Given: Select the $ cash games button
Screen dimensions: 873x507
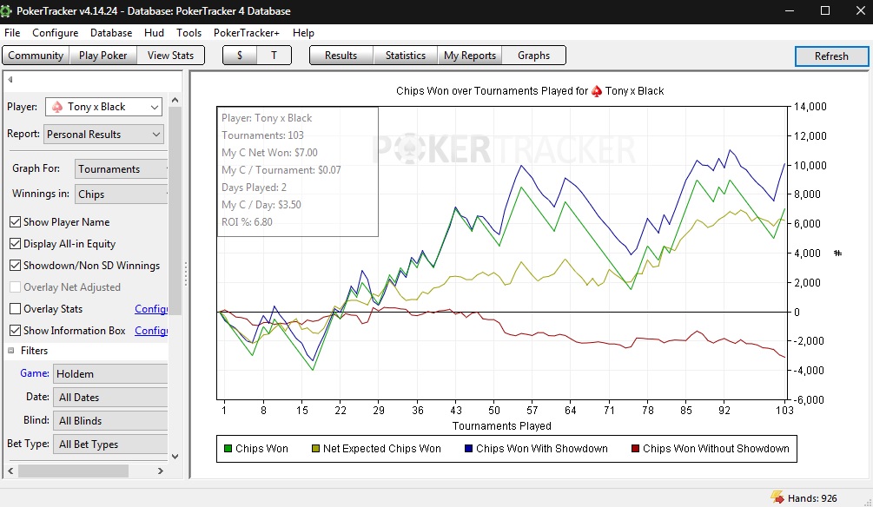Looking at the screenshot, I should pos(240,56).
